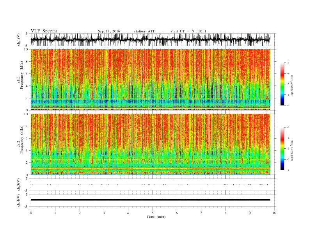The image size is (309, 239).
Task: Click the "4" kHz tick on ch.1 spectrogram
Action: [27, 86]
